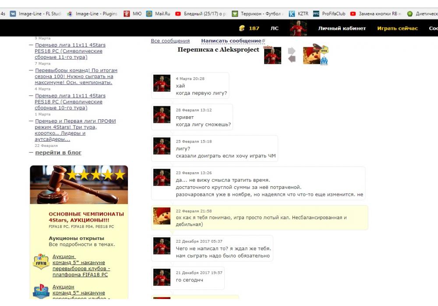Screen dimensions: 438x306
Task: Click the PlayStation FIFA18 auction badge icon
Action: coord(41,292)
